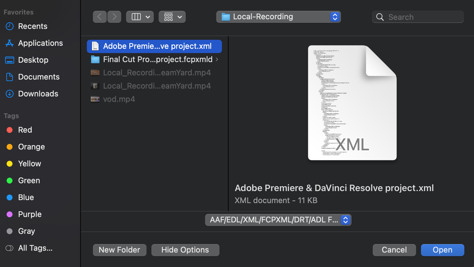This screenshot has height=267, width=474.
Task: Click the magnifier icon in Search
Action: pos(380,17)
